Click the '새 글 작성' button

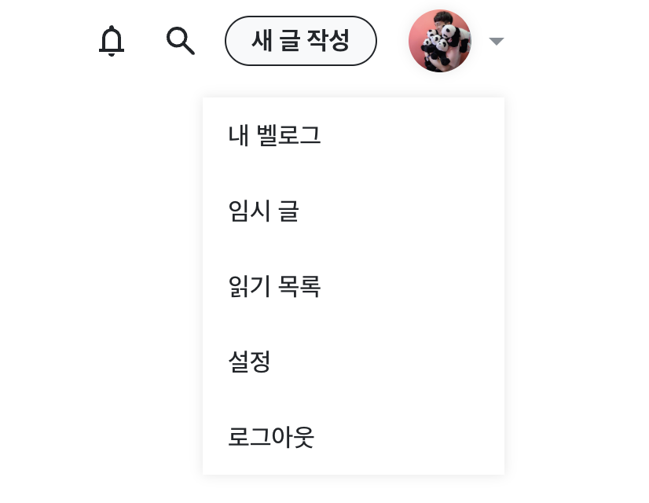click(301, 41)
